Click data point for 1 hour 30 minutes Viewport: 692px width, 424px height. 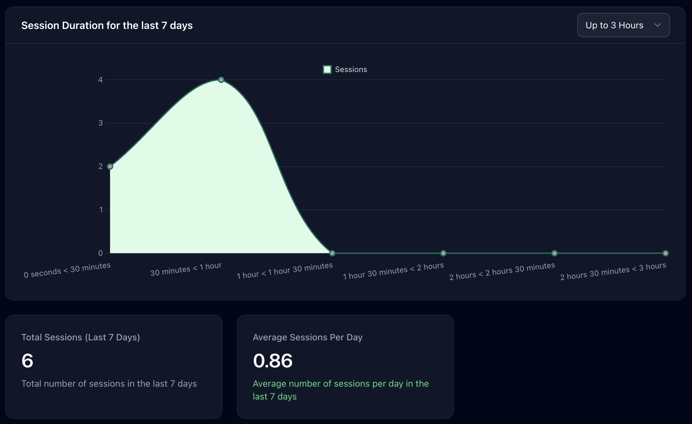pos(443,253)
